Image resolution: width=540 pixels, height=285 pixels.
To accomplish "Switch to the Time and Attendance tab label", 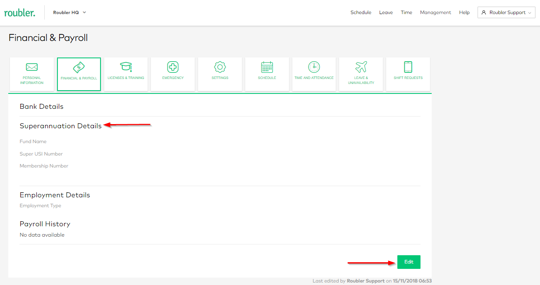I will click(x=314, y=78).
